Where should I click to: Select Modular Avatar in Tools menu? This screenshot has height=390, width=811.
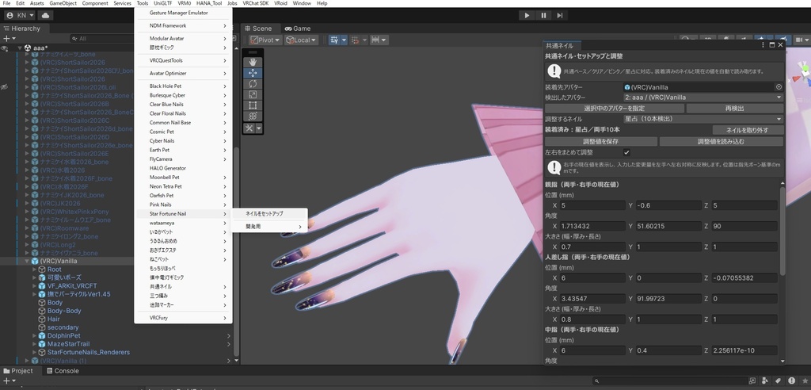pyautogui.click(x=183, y=38)
